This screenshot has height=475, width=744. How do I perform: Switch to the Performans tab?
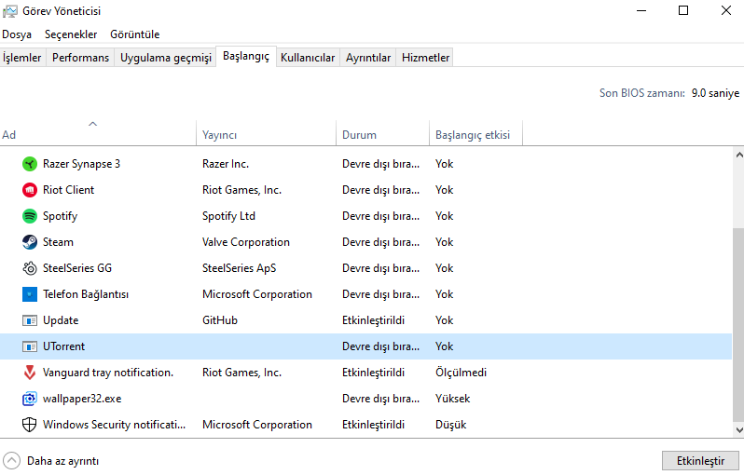[x=80, y=58]
